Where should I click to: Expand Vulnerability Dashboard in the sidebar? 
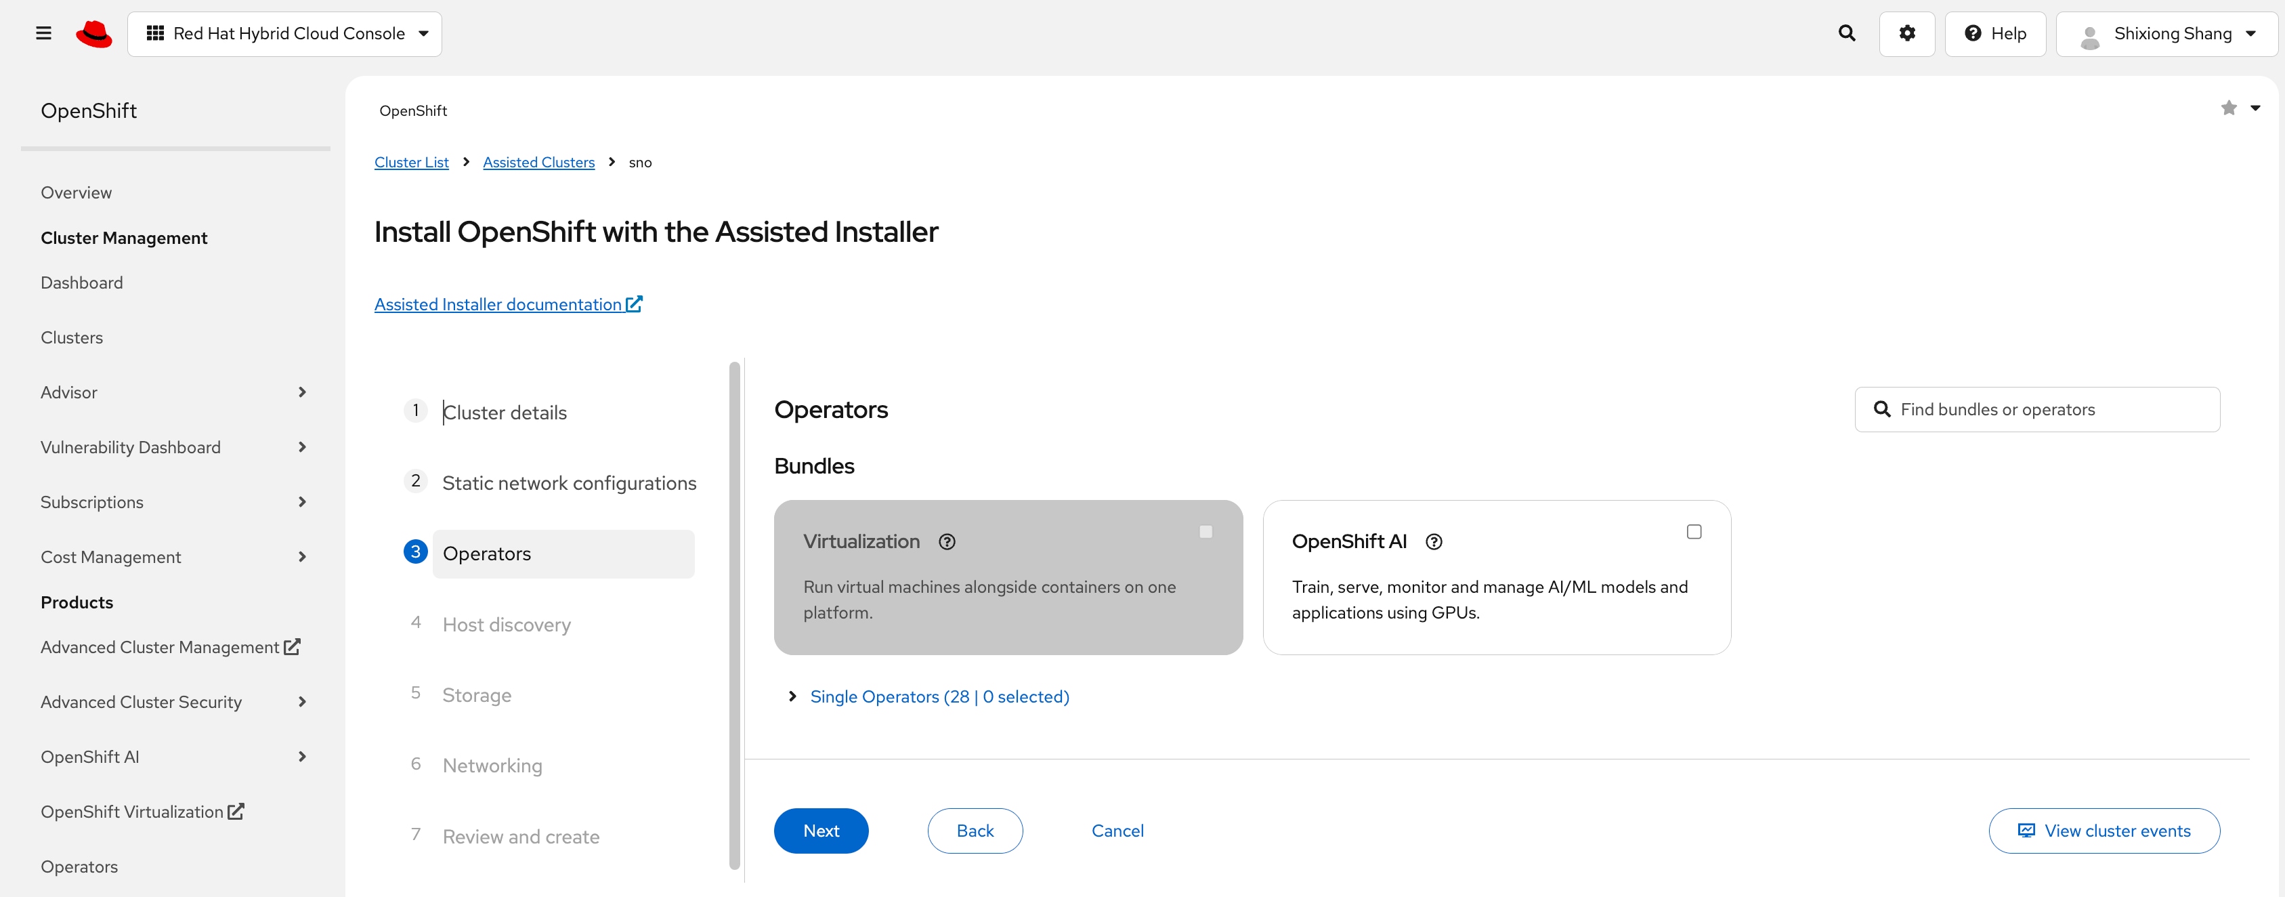303,447
